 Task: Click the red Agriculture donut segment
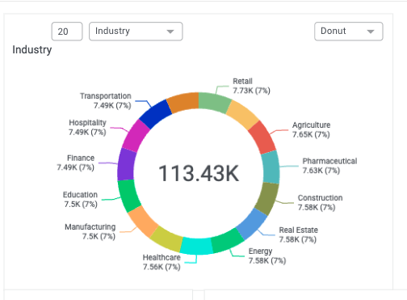tap(262, 137)
